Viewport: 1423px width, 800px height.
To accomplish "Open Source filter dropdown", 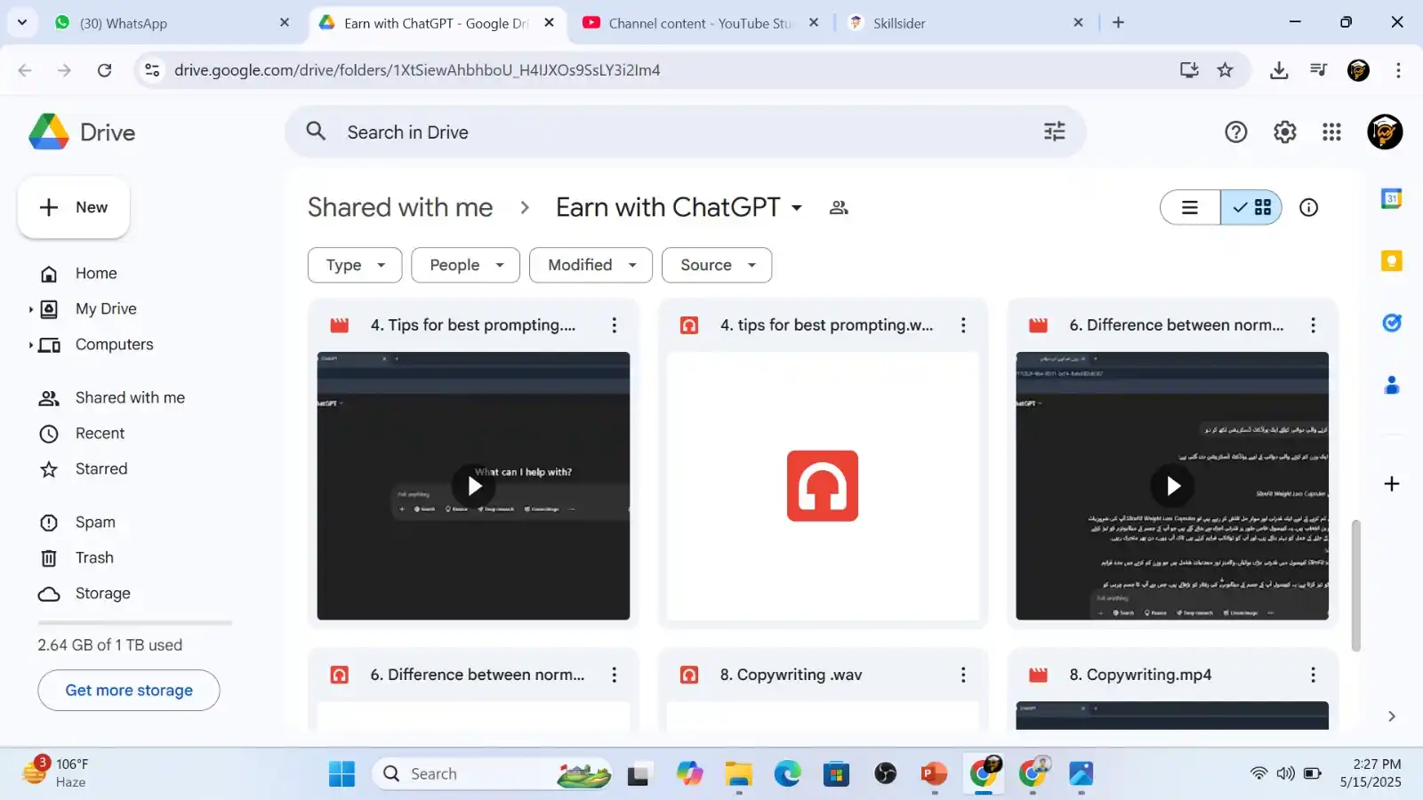I will [x=717, y=265].
